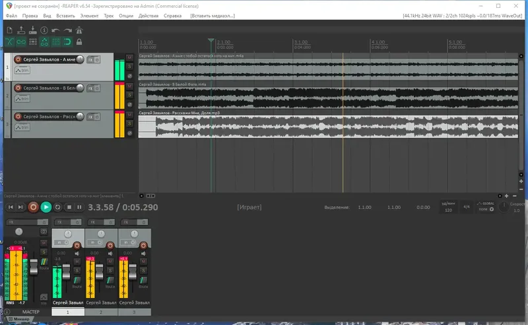Viewport: 528px width, 325px height.
Task: Toggle repeat loop transport button
Action: coord(57,207)
